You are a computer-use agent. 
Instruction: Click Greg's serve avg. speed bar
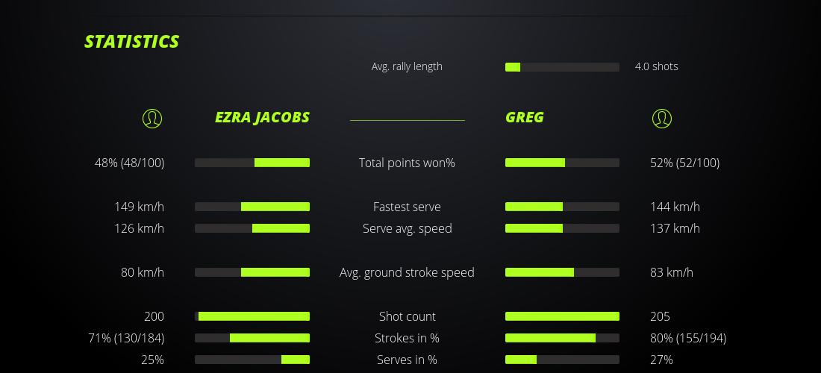pos(562,228)
